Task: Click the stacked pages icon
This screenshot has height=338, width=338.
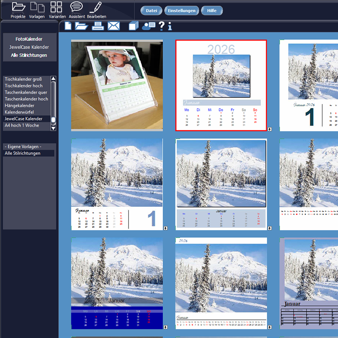Action: [x=134, y=26]
